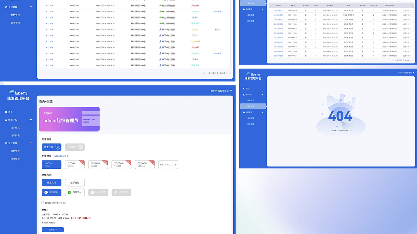Select the 5,000条 recharge amount option

(75, 165)
